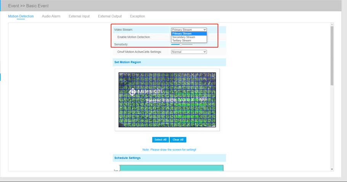This screenshot has height=182, width=347.
Task: Click the vertical scrollbar thumb
Action: [332, 55]
